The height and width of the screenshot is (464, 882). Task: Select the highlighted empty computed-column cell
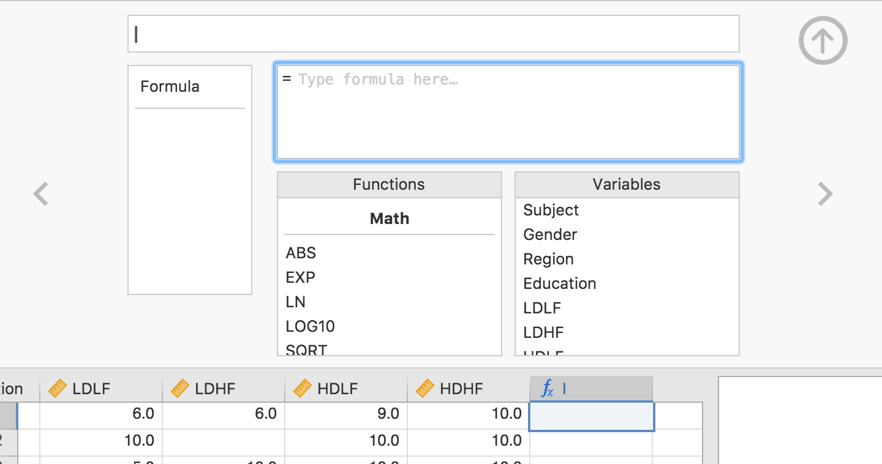click(592, 416)
